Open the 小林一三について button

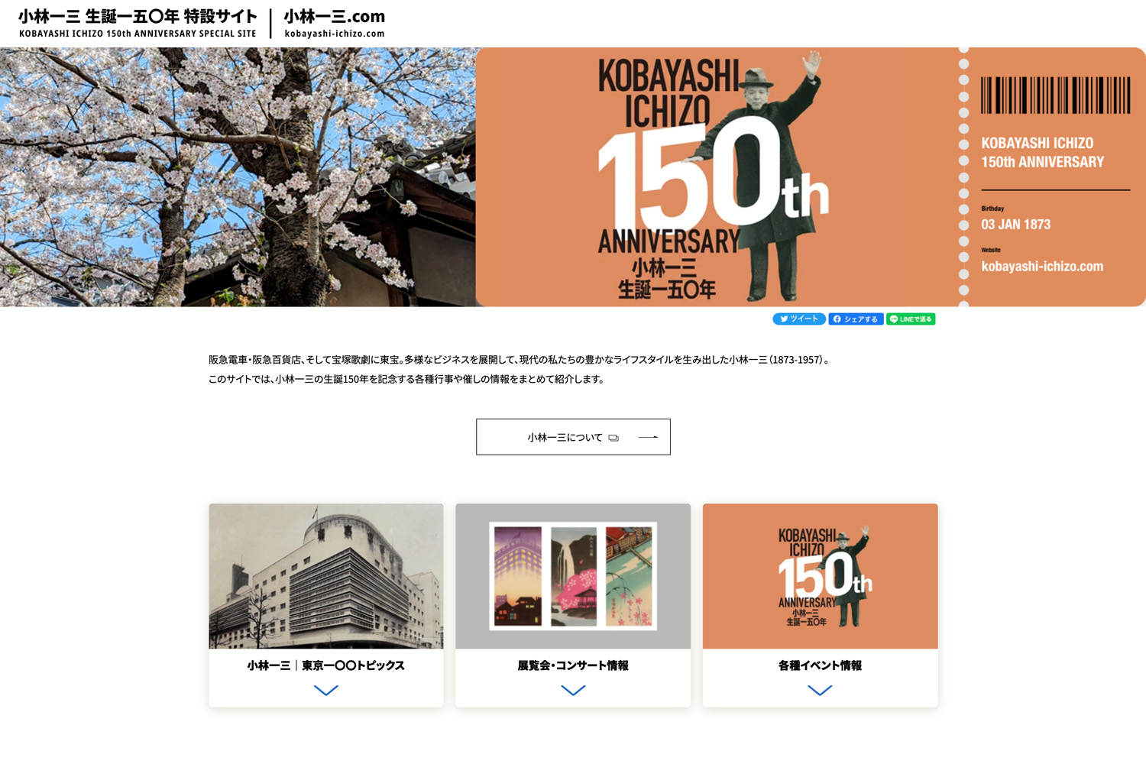[x=573, y=437]
